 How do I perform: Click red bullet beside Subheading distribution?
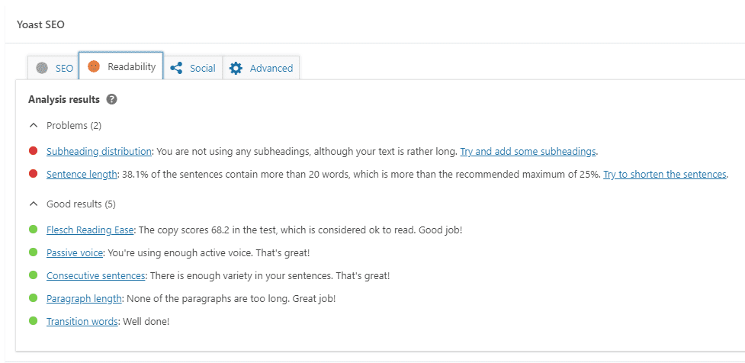click(x=34, y=151)
